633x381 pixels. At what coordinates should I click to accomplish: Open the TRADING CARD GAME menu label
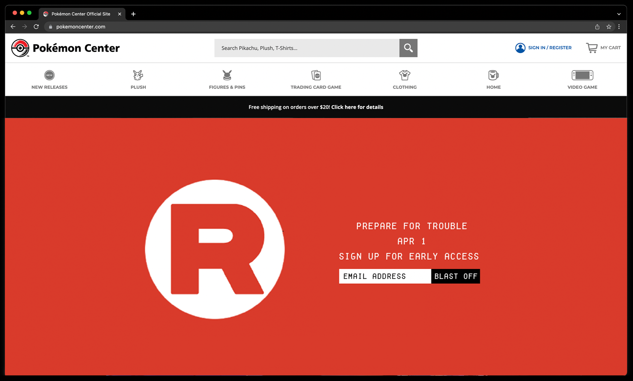pyautogui.click(x=316, y=87)
